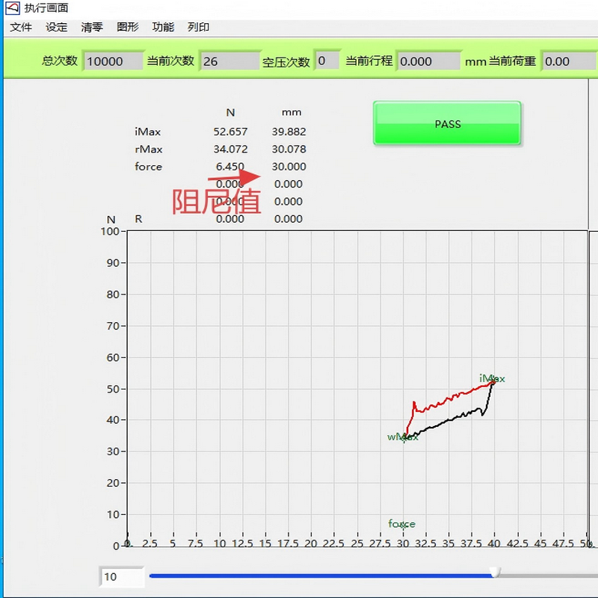Image resolution: width=598 pixels, height=598 pixels.
Task: Click the 当前次数 field showing 26
Action: click(229, 61)
